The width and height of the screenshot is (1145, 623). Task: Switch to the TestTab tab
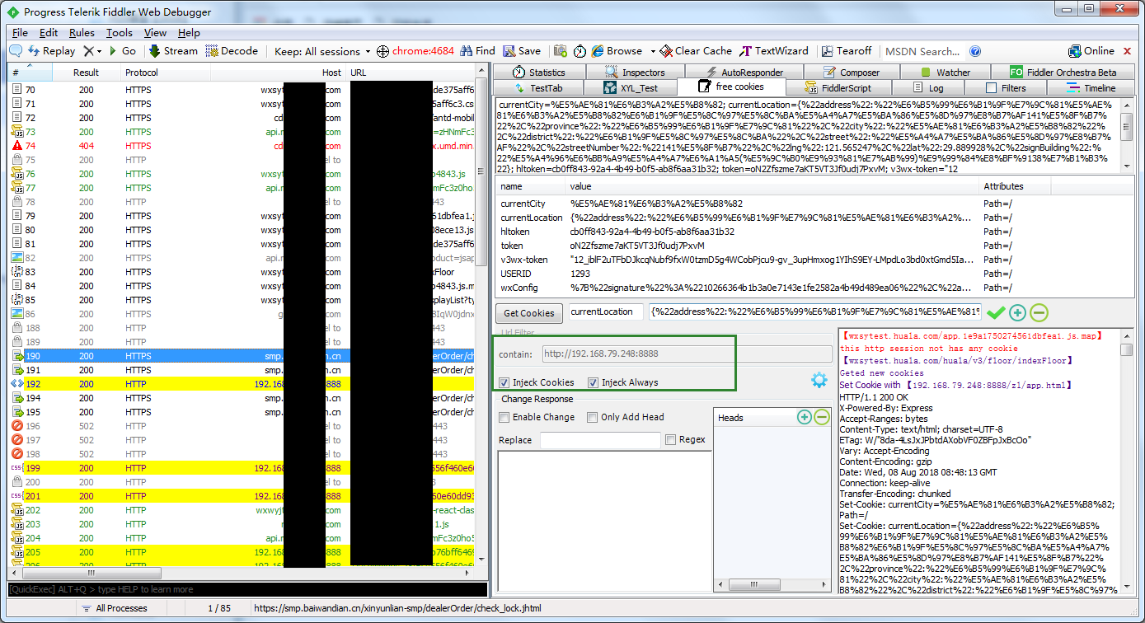pos(538,88)
